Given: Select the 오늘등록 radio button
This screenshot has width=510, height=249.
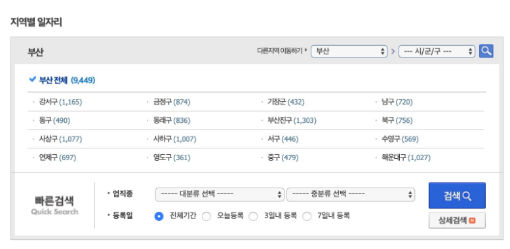Looking at the screenshot, I should pyautogui.click(x=206, y=216).
